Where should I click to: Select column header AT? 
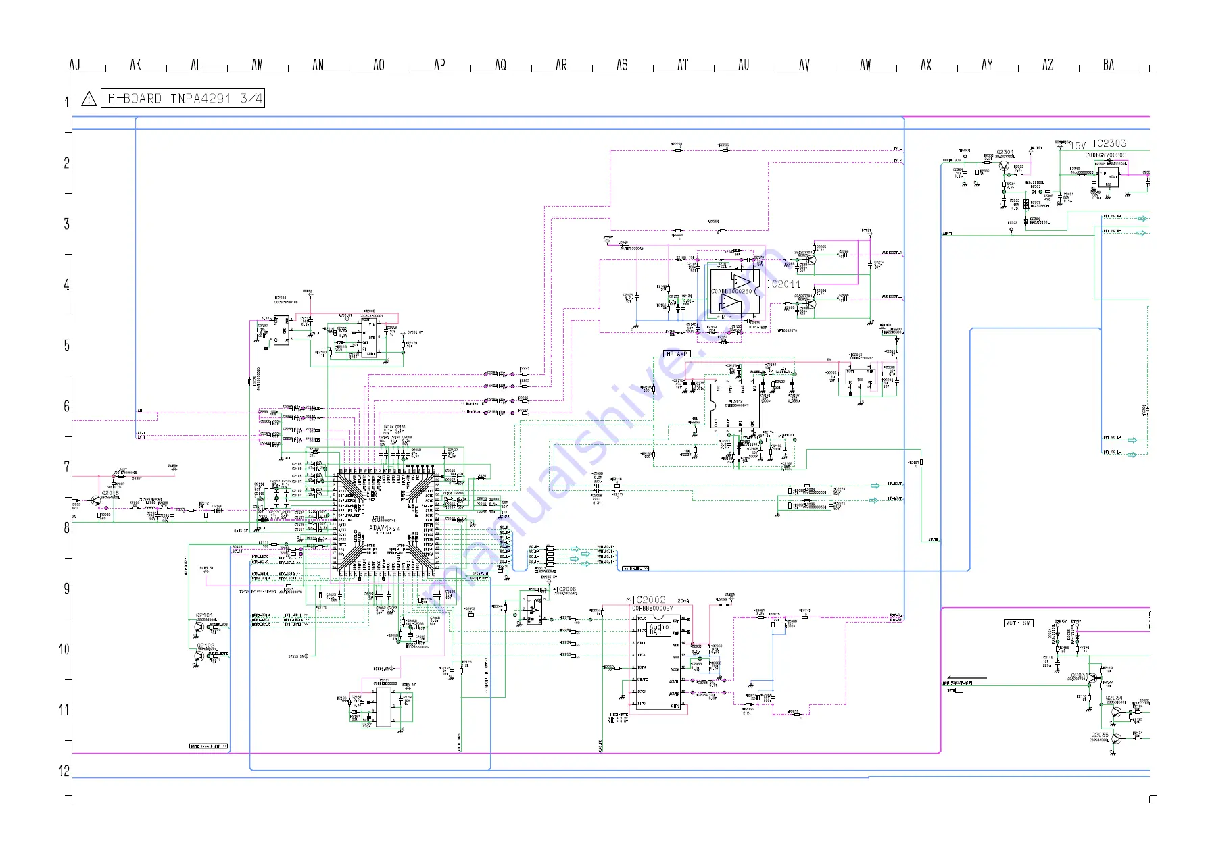(x=683, y=65)
